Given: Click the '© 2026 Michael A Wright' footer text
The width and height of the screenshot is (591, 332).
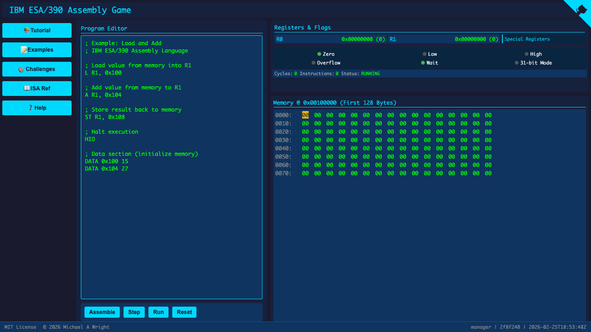Looking at the screenshot, I should 76,327.
